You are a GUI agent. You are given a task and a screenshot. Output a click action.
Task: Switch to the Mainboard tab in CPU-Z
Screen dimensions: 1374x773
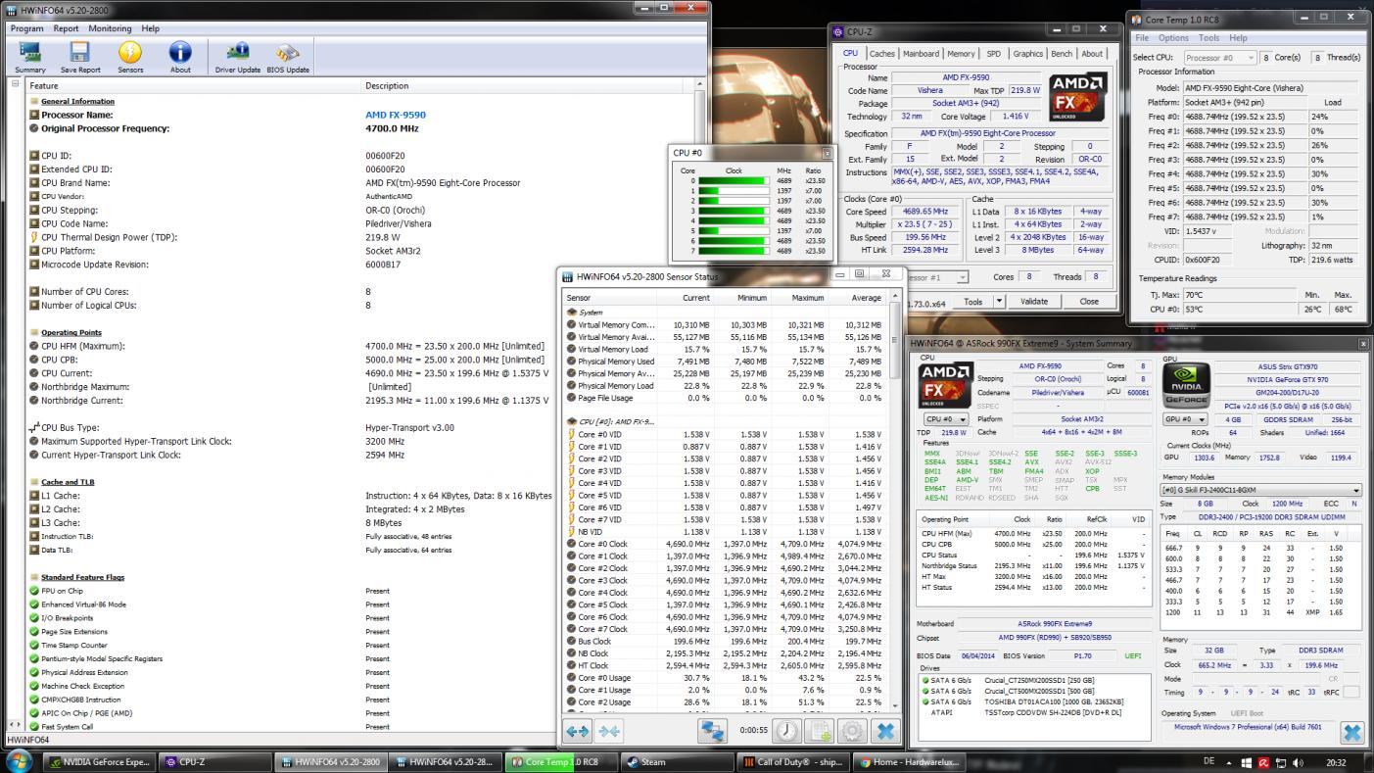(x=921, y=54)
